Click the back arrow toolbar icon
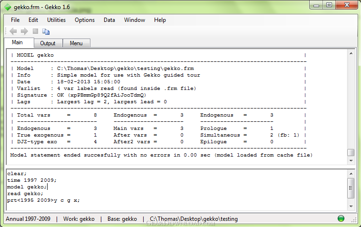 click(13, 31)
